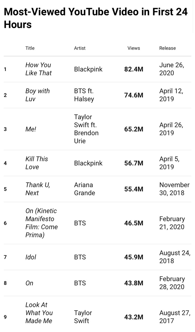Click the 46.5M views value

coord(134,223)
